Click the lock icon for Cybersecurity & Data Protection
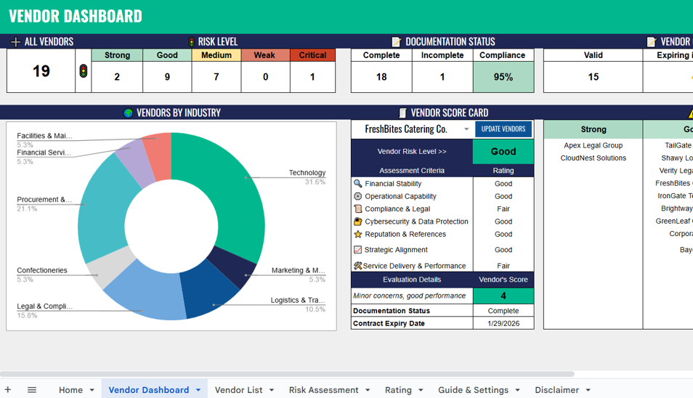This screenshot has width=693, height=398. point(357,222)
